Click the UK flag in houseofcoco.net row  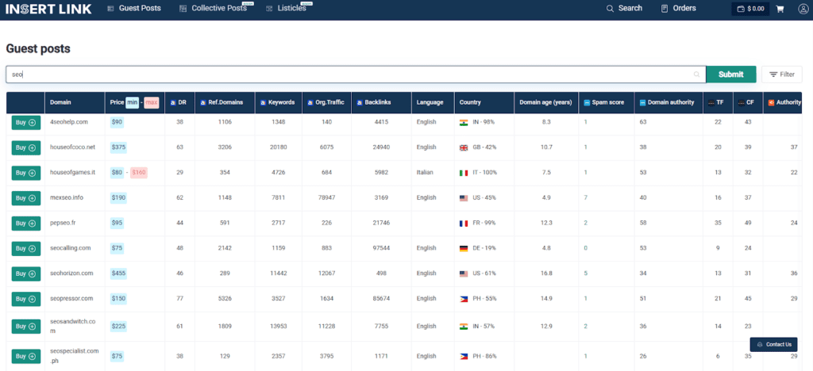click(464, 147)
